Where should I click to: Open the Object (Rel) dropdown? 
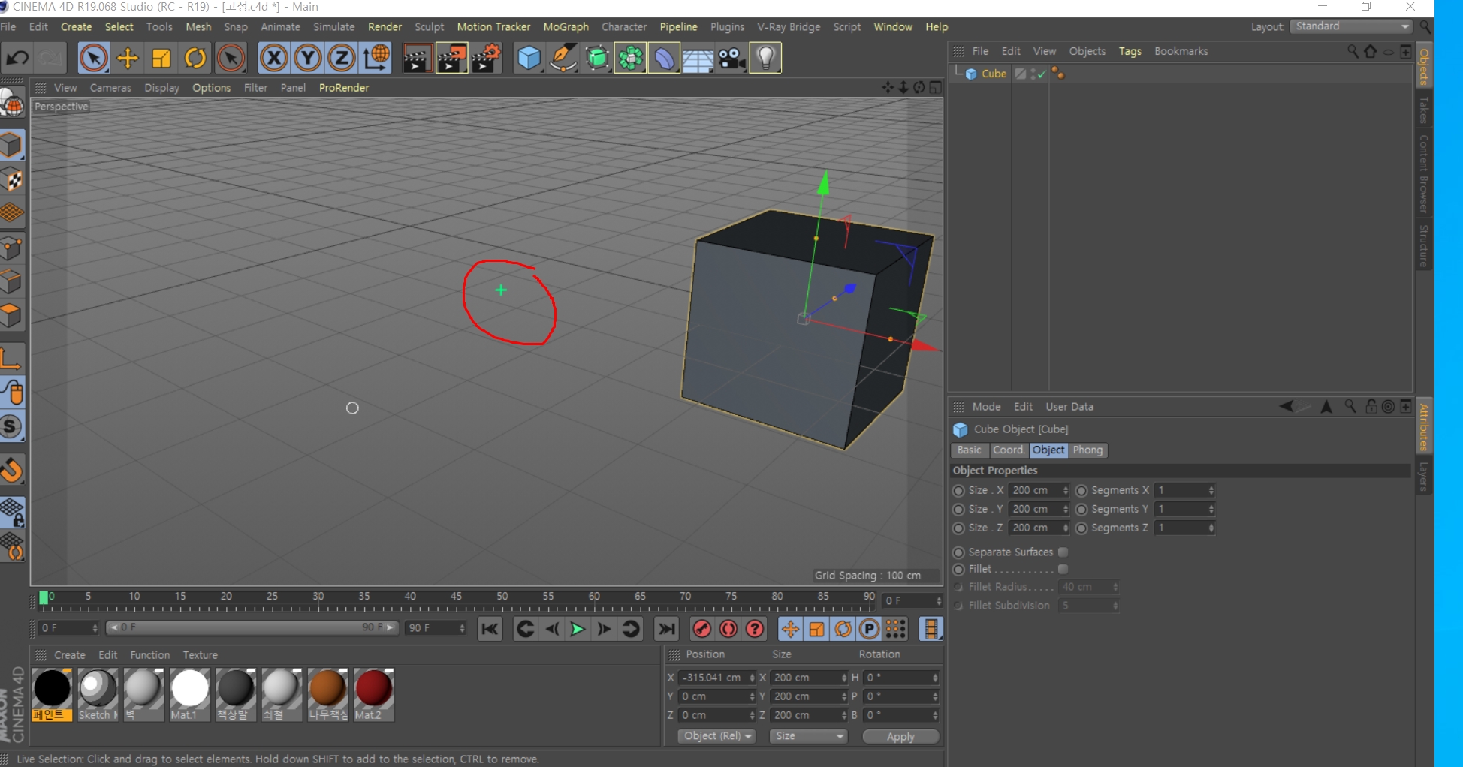(716, 736)
